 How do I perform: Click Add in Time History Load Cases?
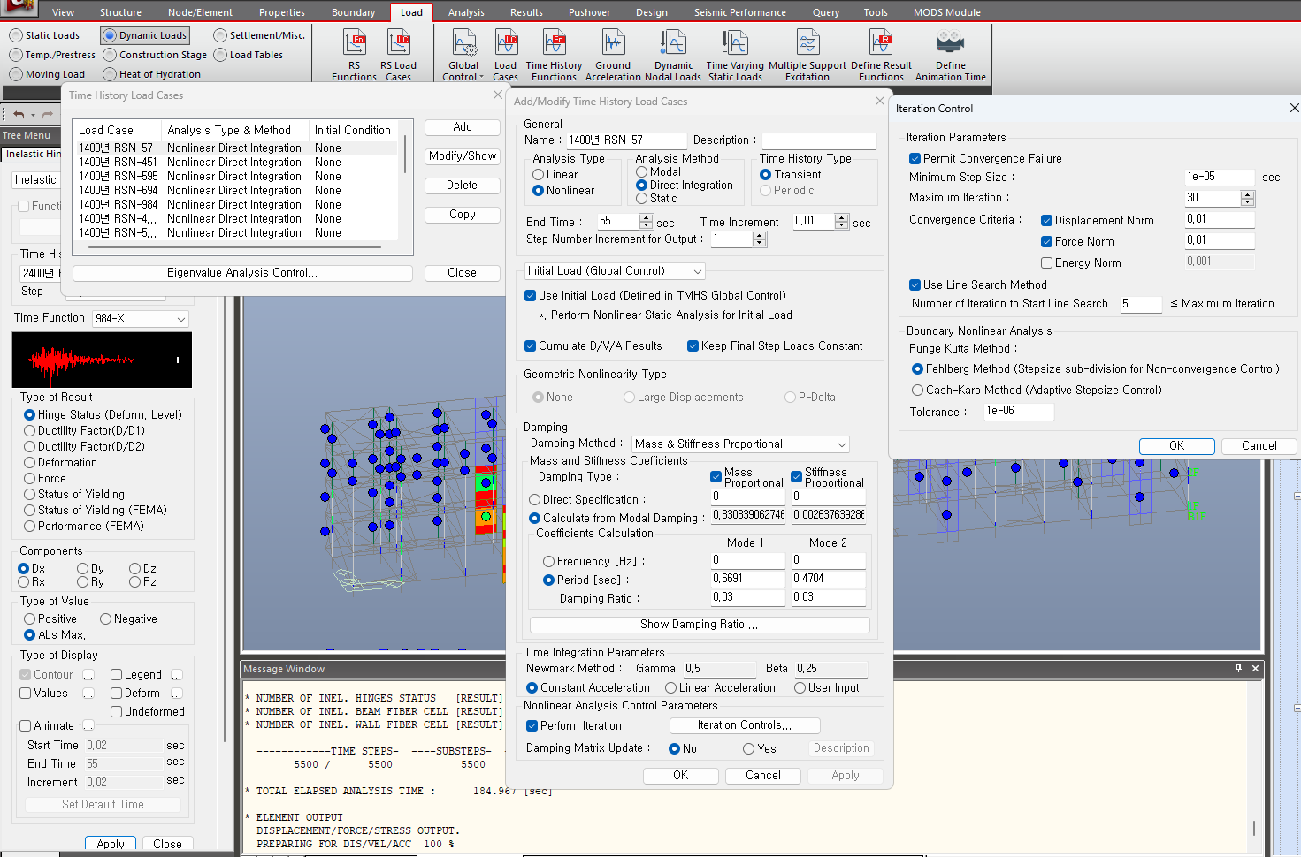click(x=463, y=127)
